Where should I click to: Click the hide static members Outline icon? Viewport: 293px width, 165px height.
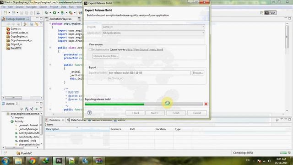click(x=32, y=109)
